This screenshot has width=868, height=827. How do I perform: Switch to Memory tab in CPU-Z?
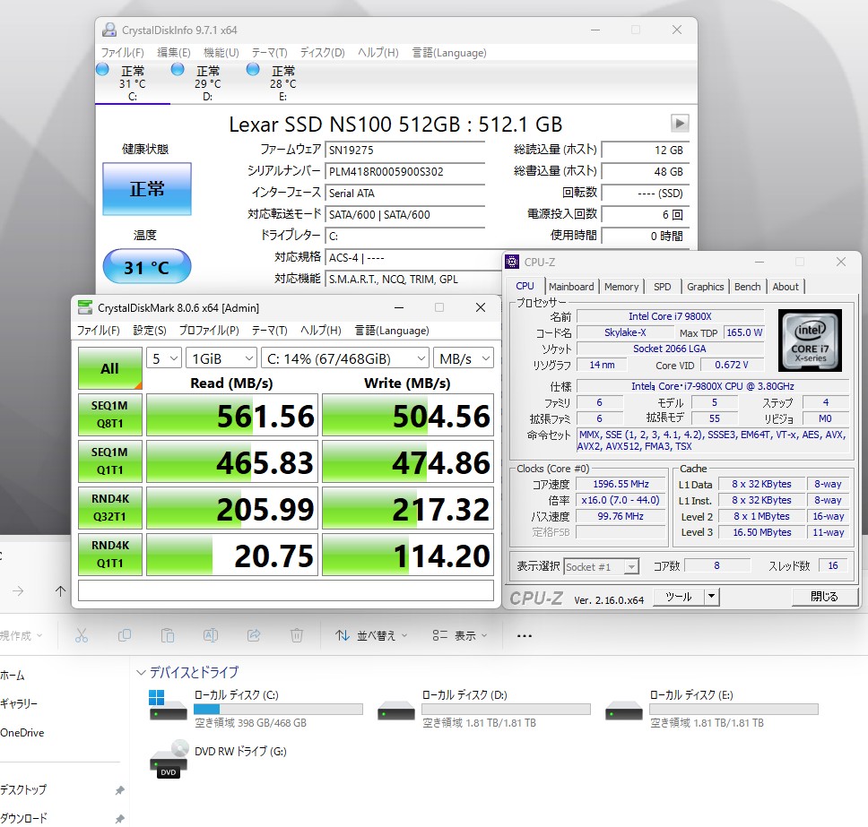click(x=621, y=287)
